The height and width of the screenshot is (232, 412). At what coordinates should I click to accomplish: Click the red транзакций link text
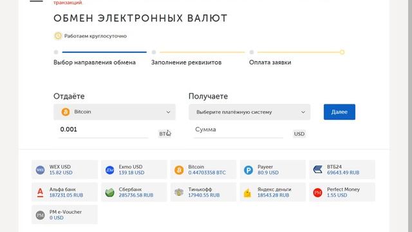click(68, 3)
